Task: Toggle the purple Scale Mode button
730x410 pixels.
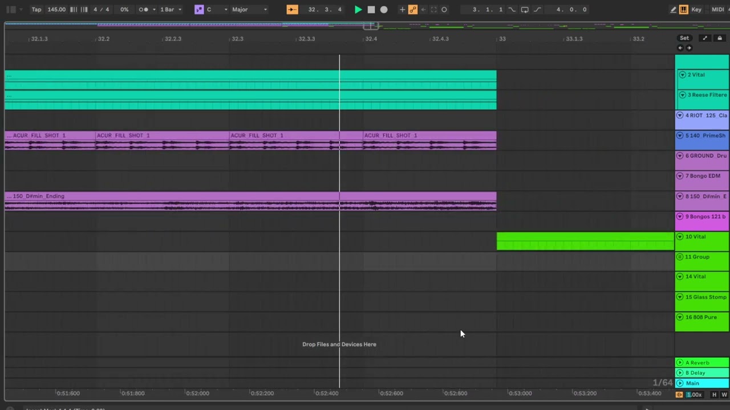Action: [x=199, y=10]
